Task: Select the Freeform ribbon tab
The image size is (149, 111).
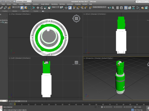Action: [5, 11]
